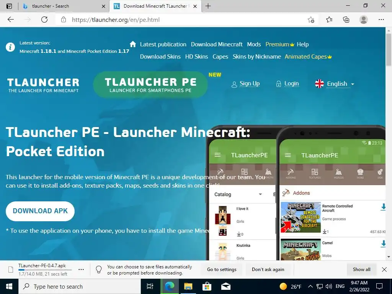
Task: Click download arrow for Remote Controlled Aircraft
Action: (x=383, y=207)
